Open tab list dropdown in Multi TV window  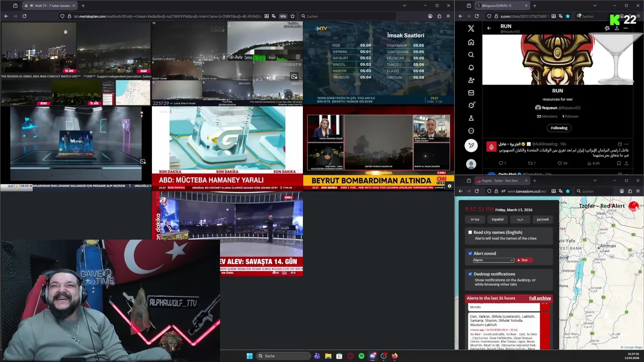(404, 6)
